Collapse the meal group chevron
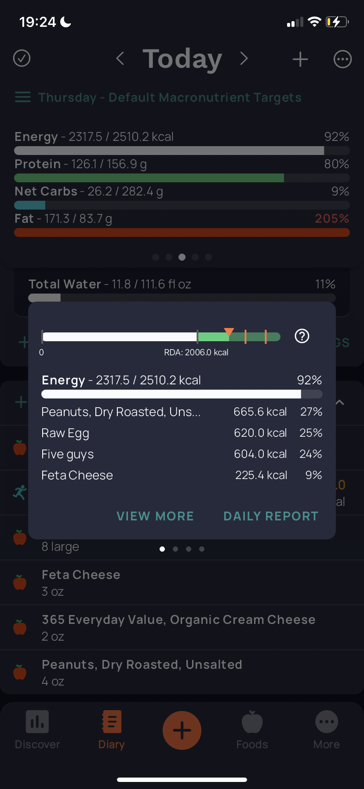The height and width of the screenshot is (789, 364). tap(340, 402)
